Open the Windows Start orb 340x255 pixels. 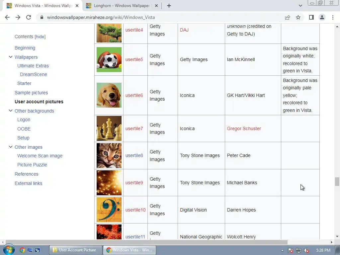coord(8,250)
